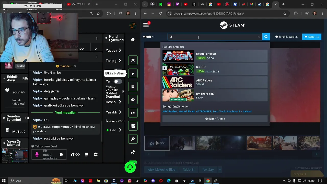327x184 pixels.
Task: Bookmark page with star in Steam browser window
Action: (285, 14)
